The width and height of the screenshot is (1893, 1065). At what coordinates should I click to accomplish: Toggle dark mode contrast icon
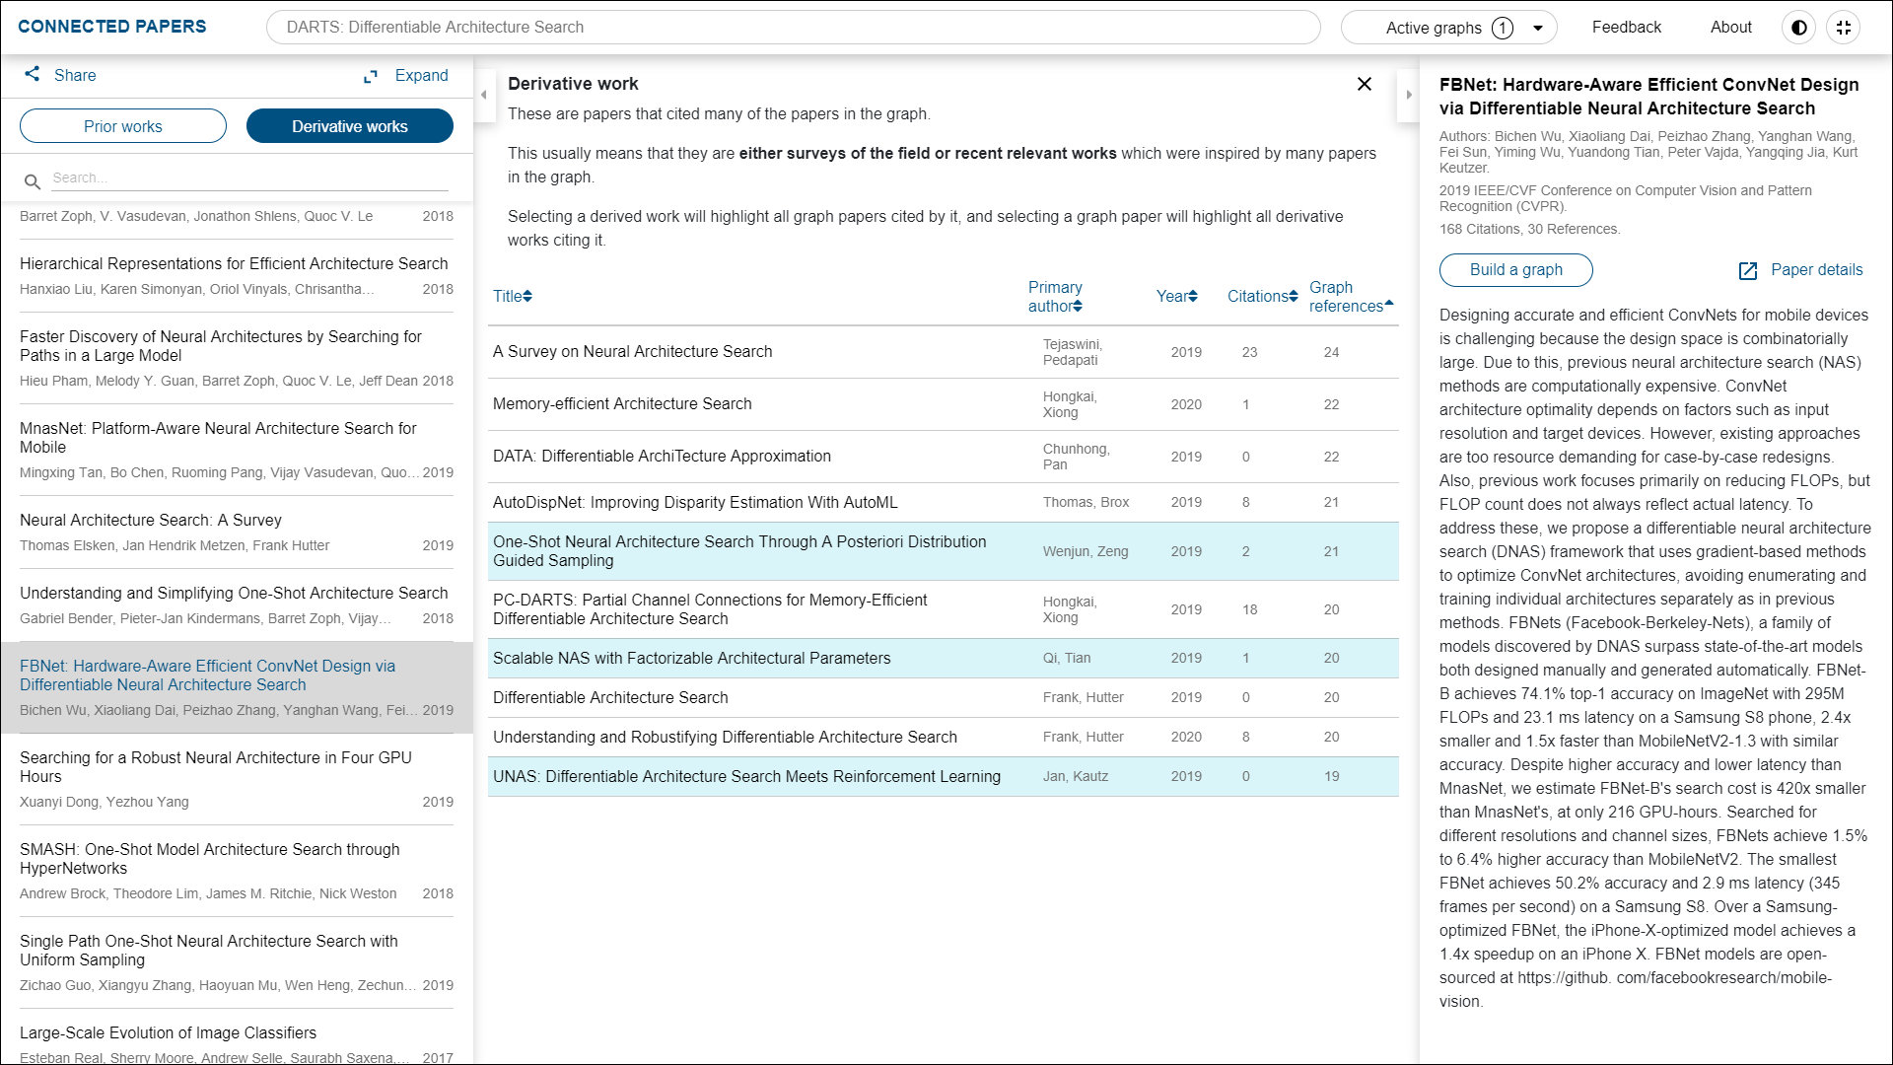[x=1798, y=28]
